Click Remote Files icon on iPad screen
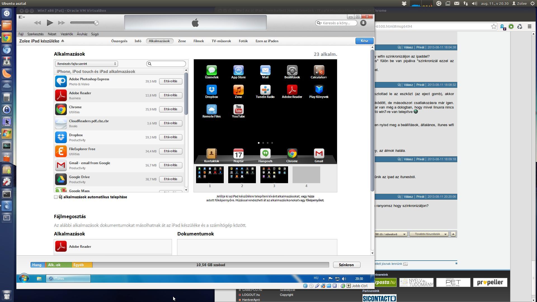Viewport: 537px width, 302px height. pyautogui.click(x=211, y=109)
